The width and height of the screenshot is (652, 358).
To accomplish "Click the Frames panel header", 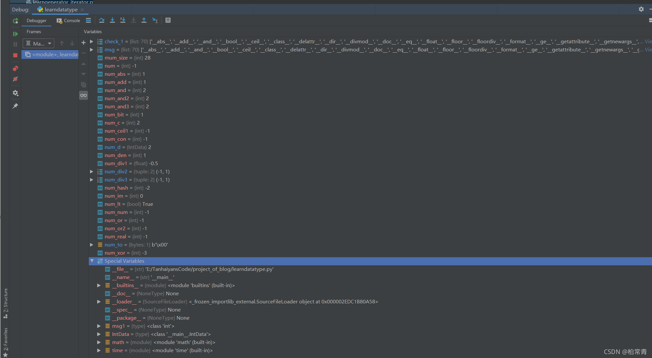I will [x=34, y=32].
